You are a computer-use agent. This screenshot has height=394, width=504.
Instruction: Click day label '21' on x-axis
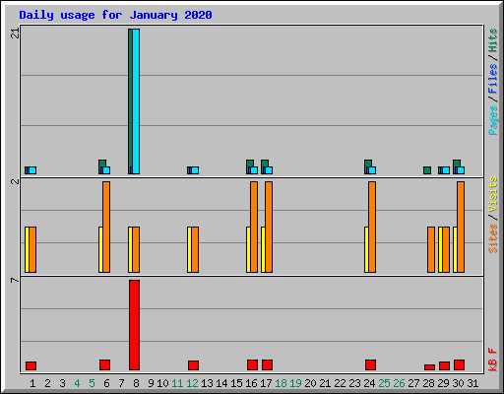coord(325,383)
